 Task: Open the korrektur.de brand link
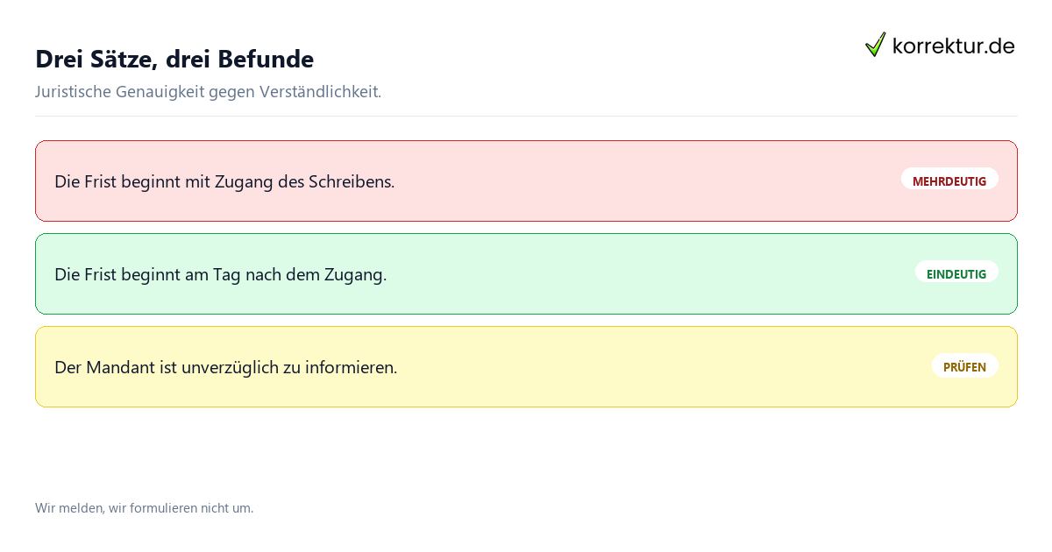coord(940,45)
